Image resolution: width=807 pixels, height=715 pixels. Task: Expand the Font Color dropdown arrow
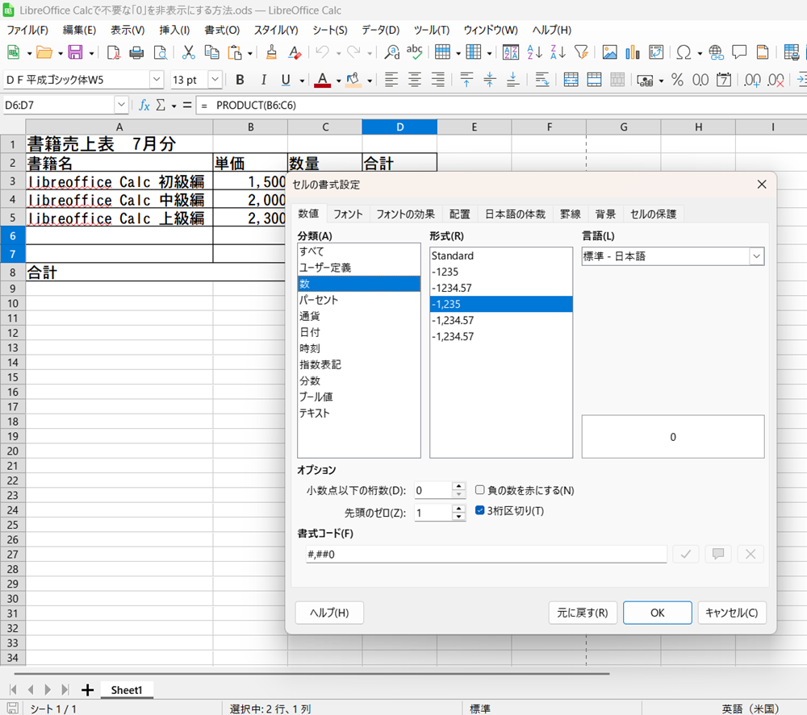[x=338, y=81]
